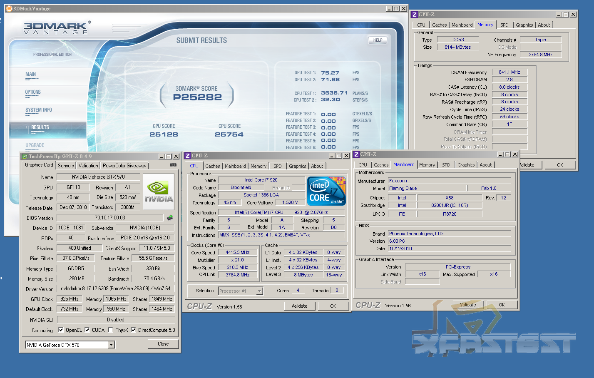The width and height of the screenshot is (594, 378).
Task: Switch to Graphics tab in CPU-Z CPU window
Action: 298,166
